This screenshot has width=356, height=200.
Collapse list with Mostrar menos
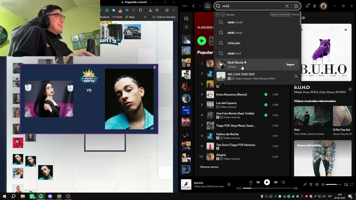pos(209,167)
